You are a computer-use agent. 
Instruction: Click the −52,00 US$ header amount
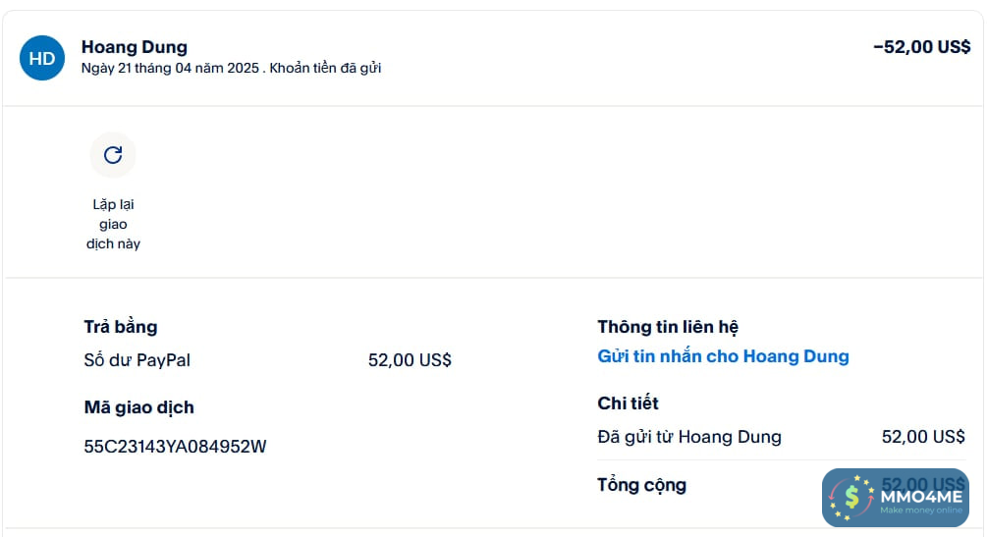[921, 47]
